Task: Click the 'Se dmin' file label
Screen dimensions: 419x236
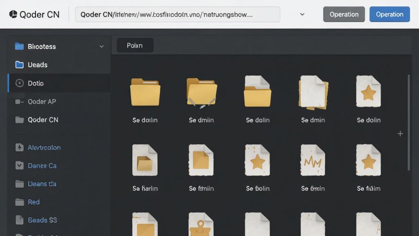Action: (313, 120)
